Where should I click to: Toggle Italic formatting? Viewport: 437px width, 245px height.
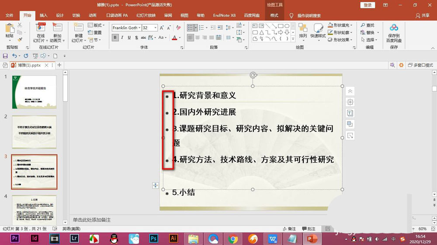coord(122,37)
